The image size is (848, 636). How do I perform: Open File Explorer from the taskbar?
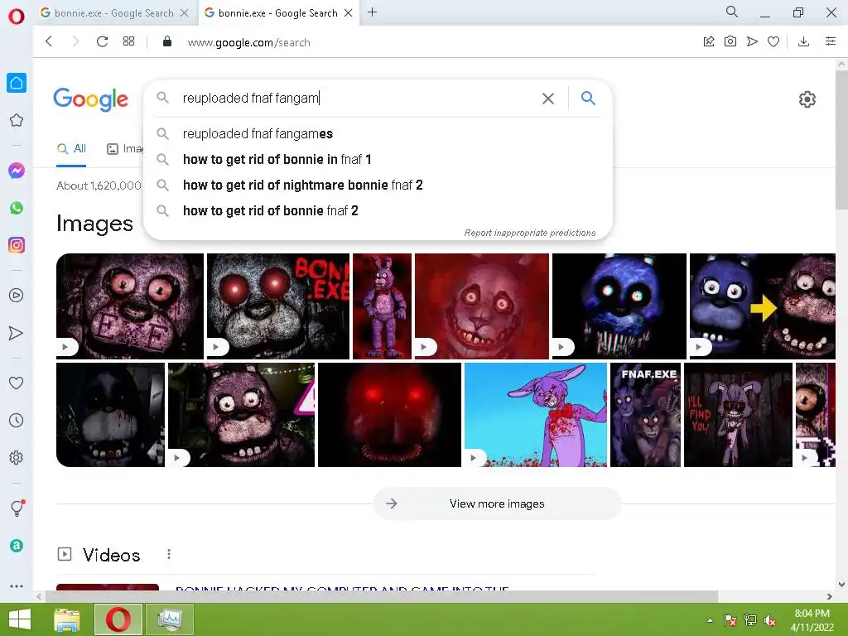coord(67,619)
